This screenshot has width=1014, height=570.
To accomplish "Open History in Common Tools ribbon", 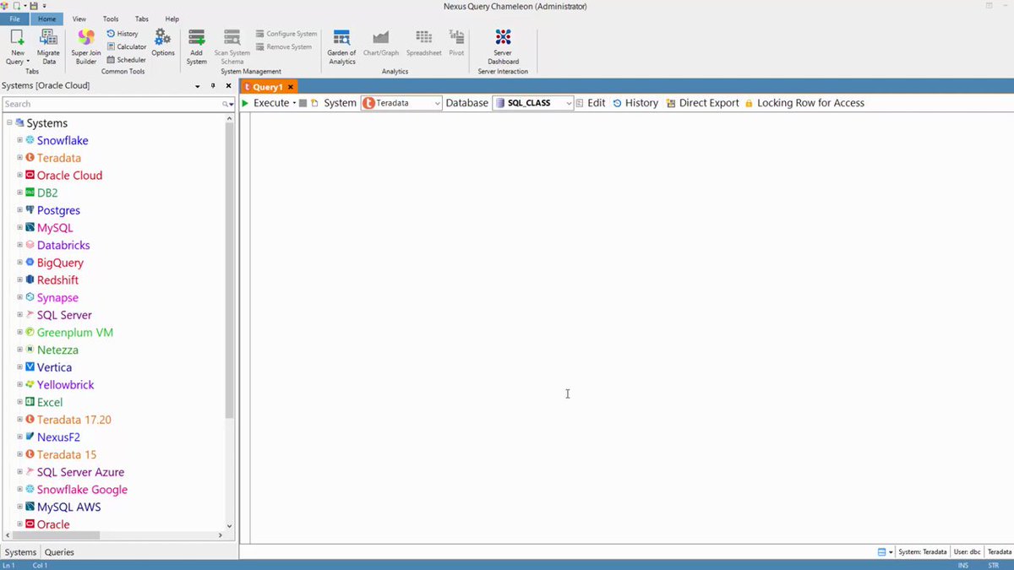I will point(123,34).
